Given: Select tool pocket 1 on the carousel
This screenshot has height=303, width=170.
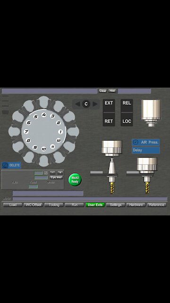Looking at the screenshot, I should pyautogui.click(x=60, y=132).
